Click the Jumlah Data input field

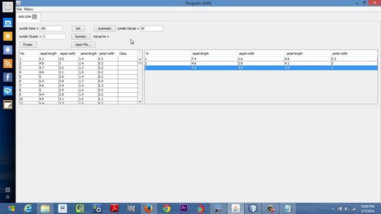51,29
